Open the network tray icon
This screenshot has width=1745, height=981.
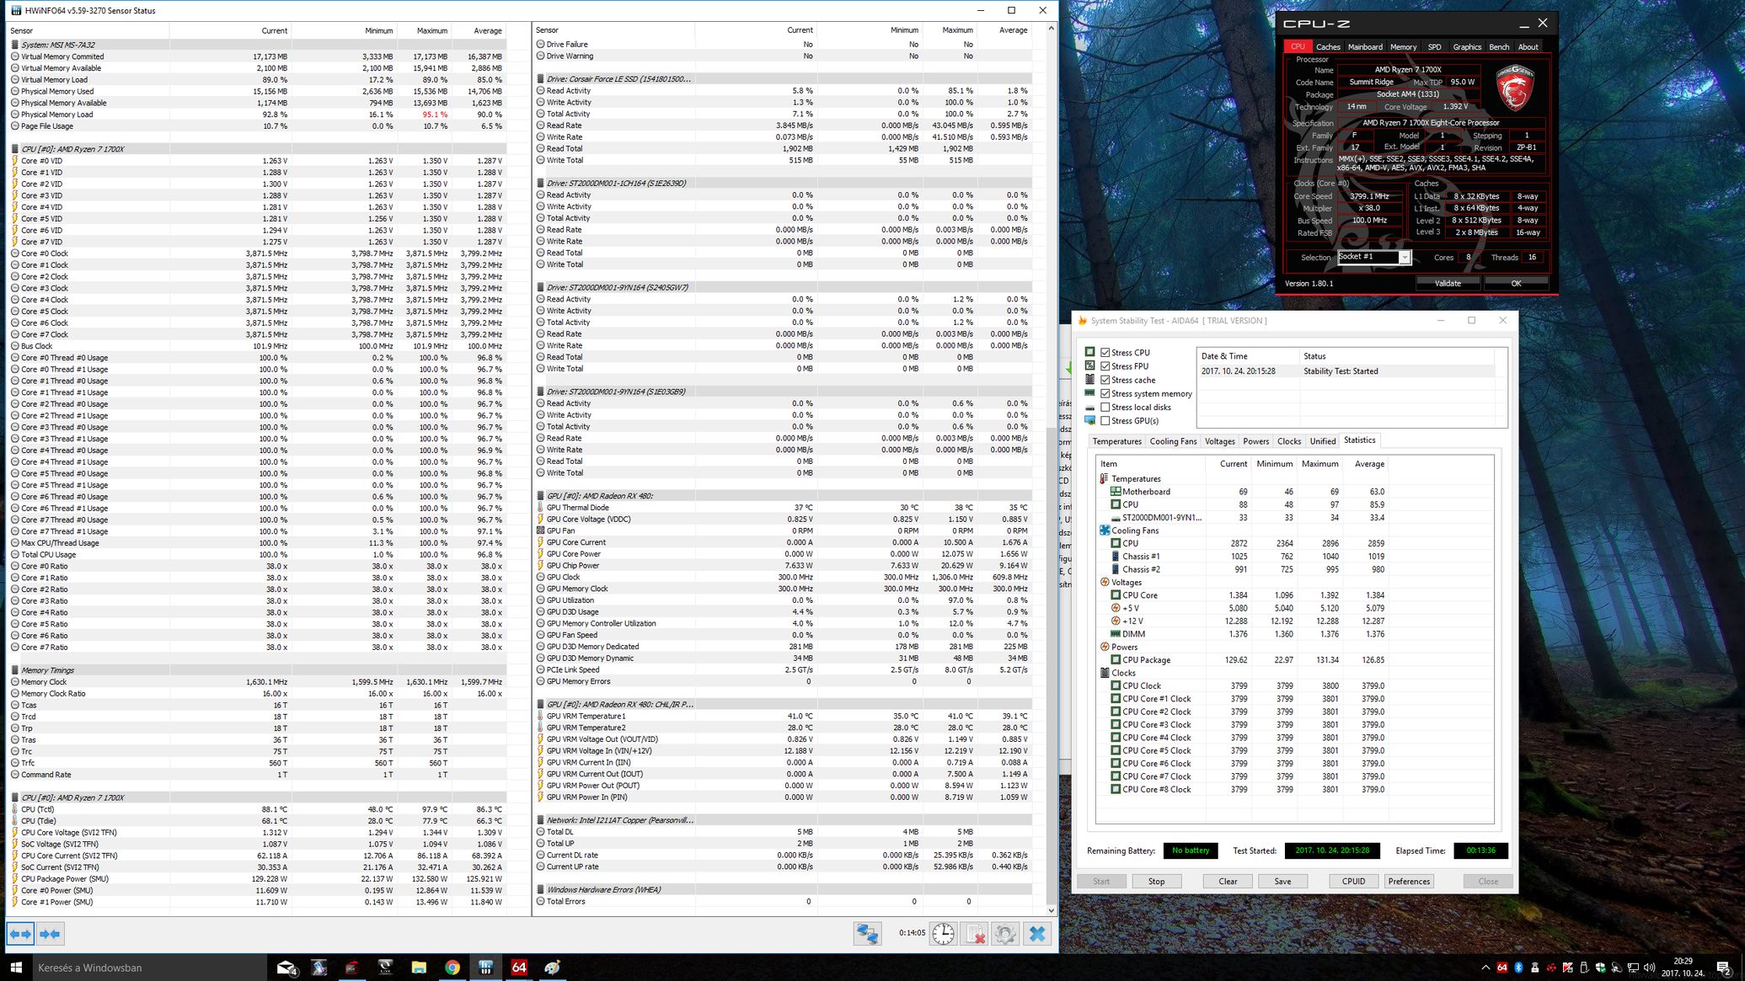click(1633, 968)
